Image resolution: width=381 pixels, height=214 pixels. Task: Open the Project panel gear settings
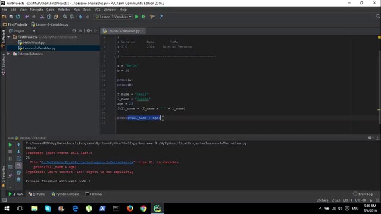(89, 31)
